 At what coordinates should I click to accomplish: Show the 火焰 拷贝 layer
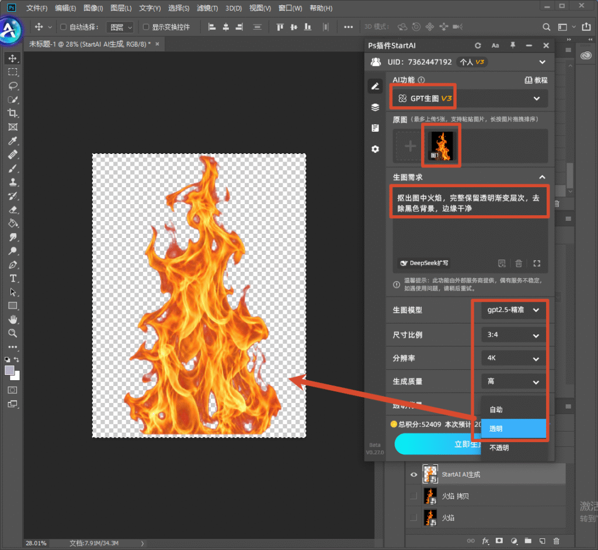point(414,496)
